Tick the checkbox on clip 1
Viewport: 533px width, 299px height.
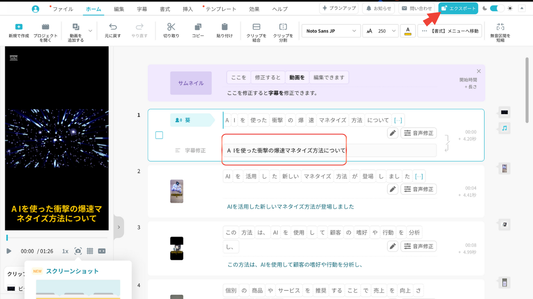click(159, 135)
